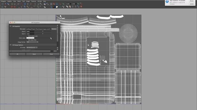This screenshot has width=197, height=110.
Task: Click the white circle alpha channel icon
Action: (57, 7)
